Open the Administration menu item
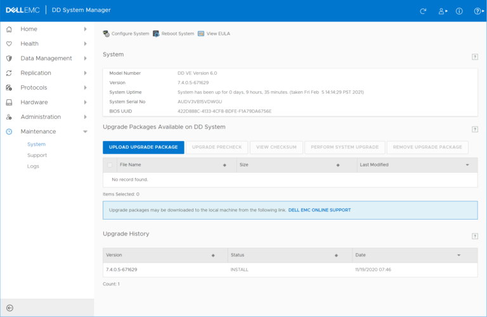This screenshot has height=317, width=487. point(41,117)
